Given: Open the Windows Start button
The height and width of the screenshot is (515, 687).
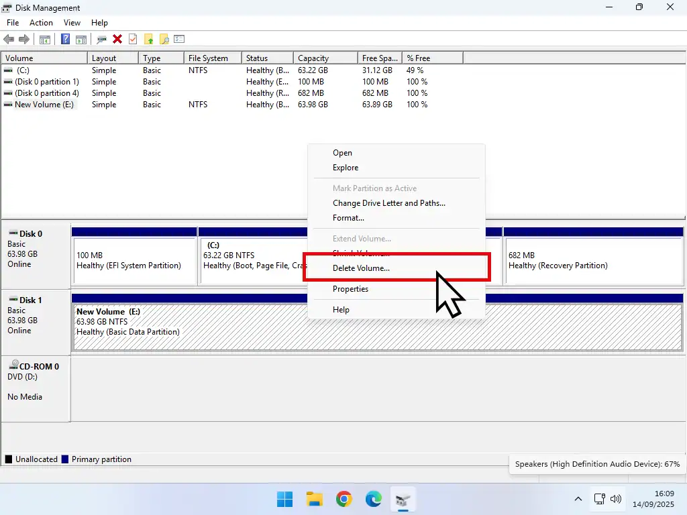Looking at the screenshot, I should (284, 499).
